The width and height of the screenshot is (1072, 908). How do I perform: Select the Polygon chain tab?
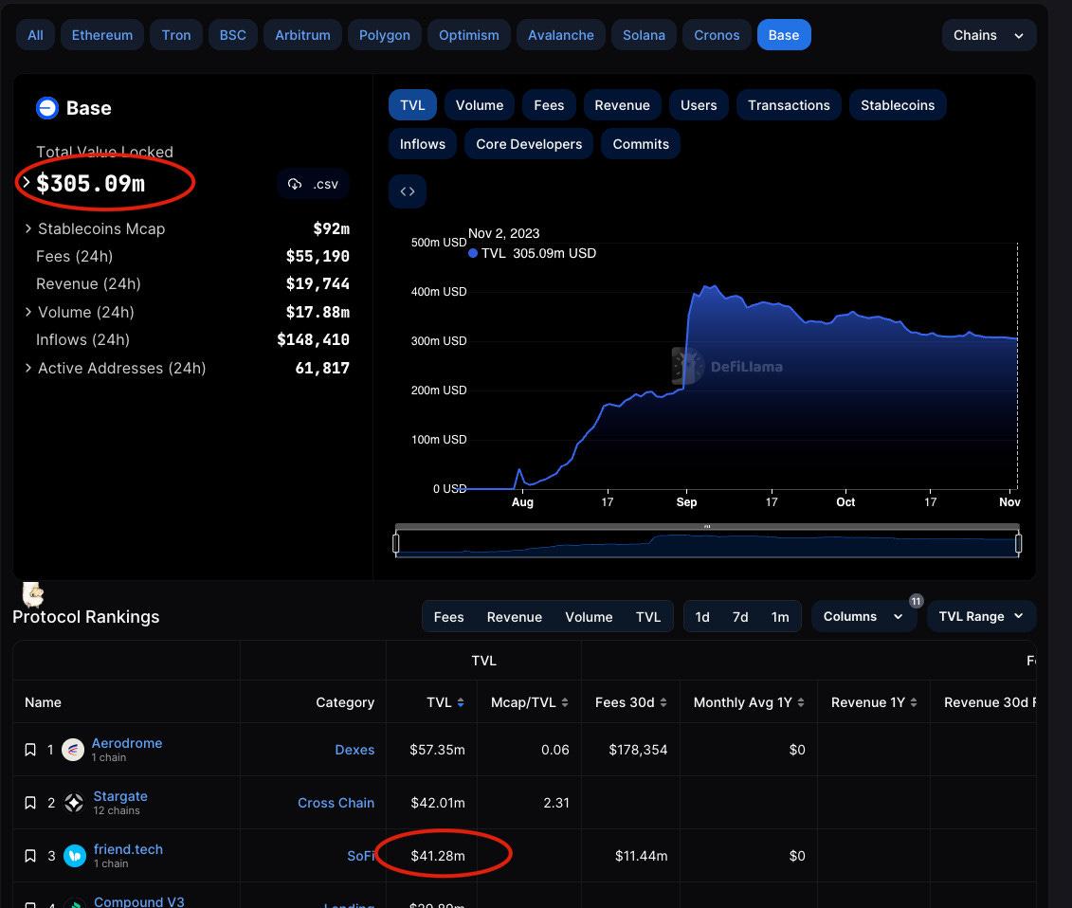385,35
